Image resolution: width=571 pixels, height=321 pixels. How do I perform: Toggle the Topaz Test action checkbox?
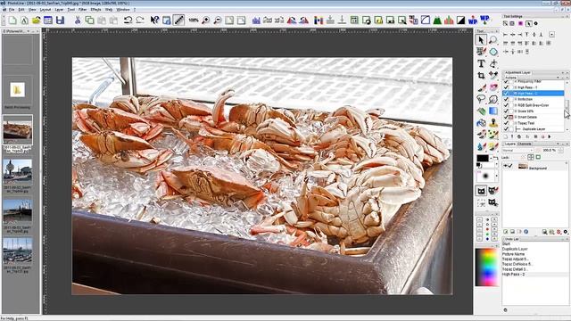(x=506, y=123)
